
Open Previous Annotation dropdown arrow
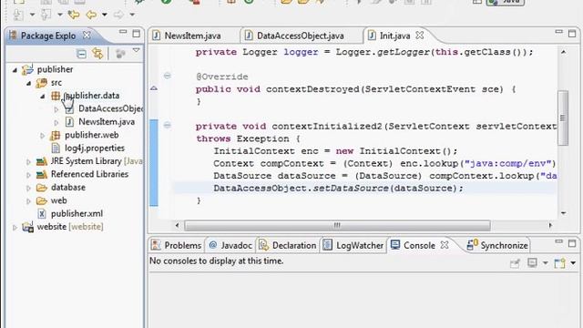(60, 15)
